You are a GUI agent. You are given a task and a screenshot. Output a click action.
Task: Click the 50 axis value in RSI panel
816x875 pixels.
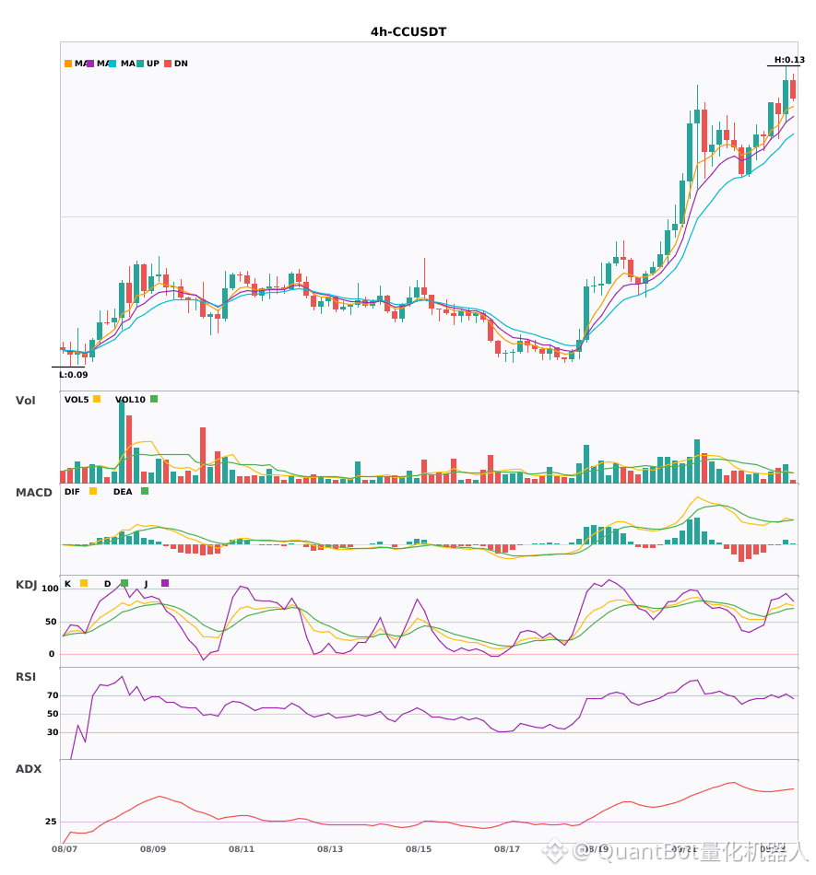pos(53,714)
